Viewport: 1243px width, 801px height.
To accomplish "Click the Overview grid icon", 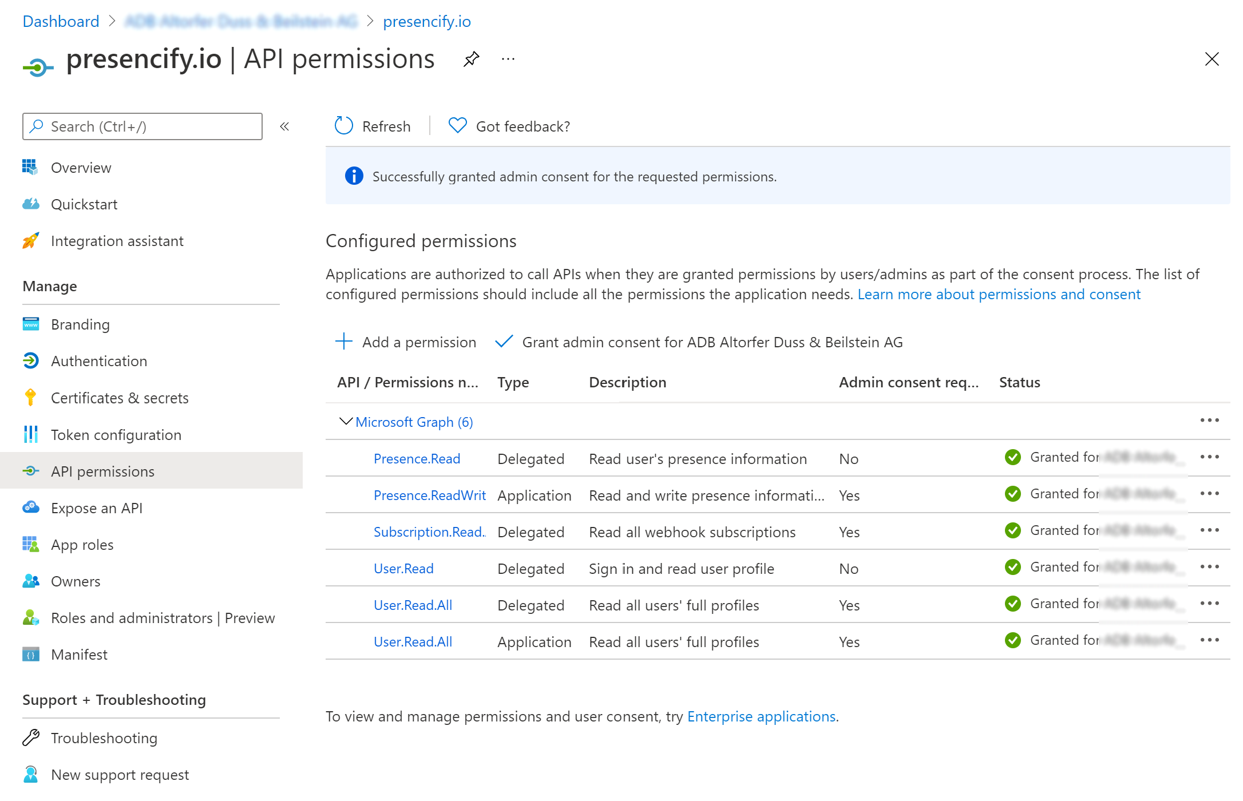I will pos(30,167).
